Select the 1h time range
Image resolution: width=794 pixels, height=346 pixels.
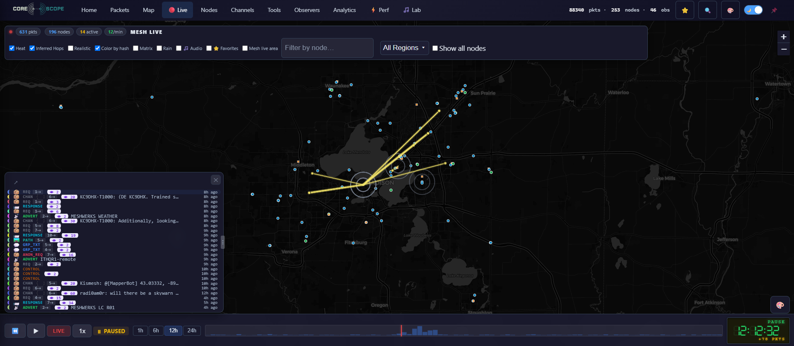tap(140, 331)
